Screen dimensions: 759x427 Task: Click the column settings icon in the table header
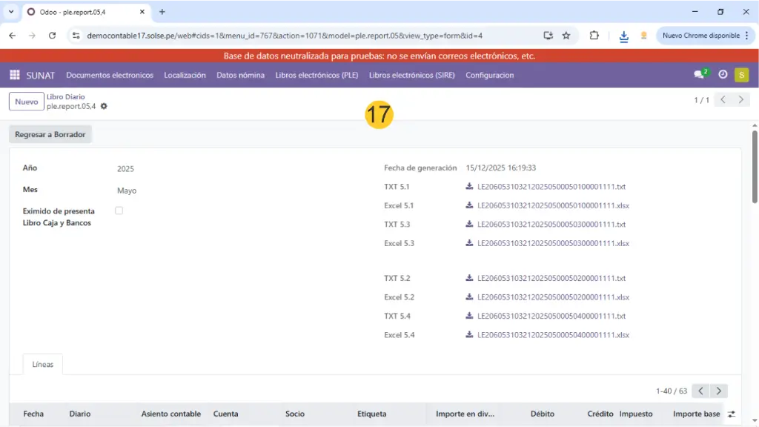pos(732,414)
